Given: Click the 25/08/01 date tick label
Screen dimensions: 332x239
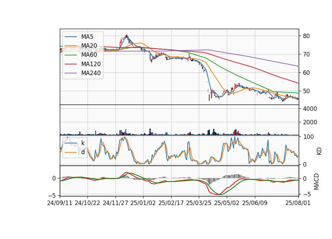Looking at the screenshot, I should pyautogui.click(x=298, y=203).
